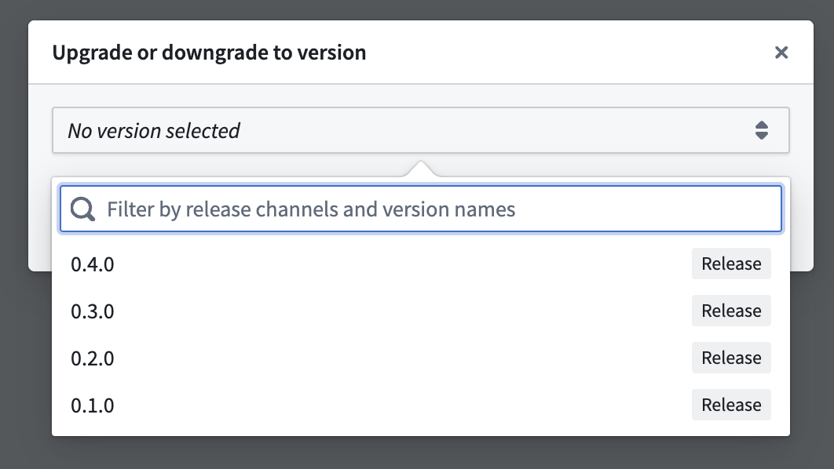Click the Release tag beside 0.3.0

click(x=731, y=311)
